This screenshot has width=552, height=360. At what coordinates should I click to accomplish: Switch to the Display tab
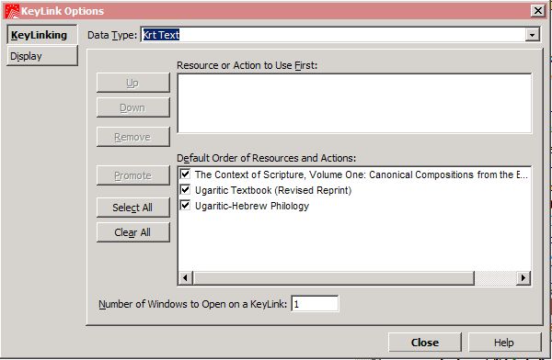pyautogui.click(x=42, y=56)
